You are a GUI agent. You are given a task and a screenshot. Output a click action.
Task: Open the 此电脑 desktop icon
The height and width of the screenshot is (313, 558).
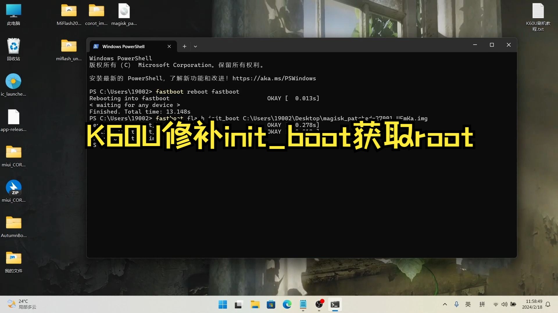(x=13, y=14)
